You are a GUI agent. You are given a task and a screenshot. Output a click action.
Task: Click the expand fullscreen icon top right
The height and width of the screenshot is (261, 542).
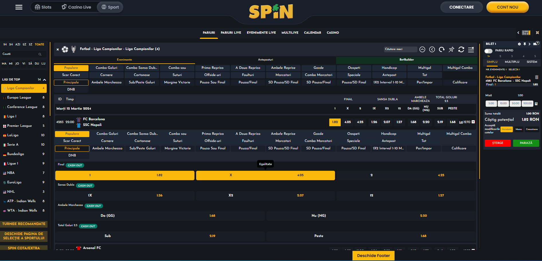click(x=537, y=33)
